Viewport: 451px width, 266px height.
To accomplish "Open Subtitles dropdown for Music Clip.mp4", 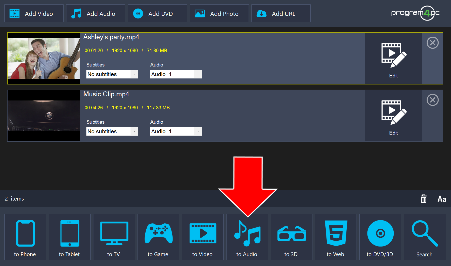I will click(x=112, y=131).
